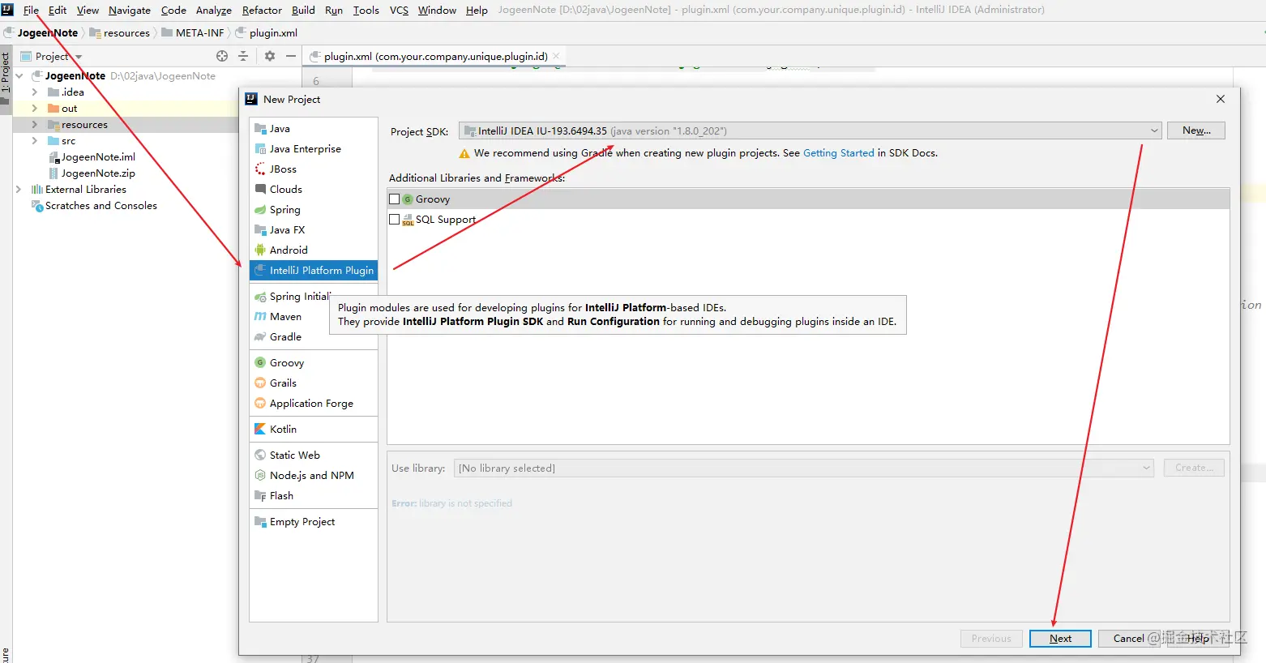Select Grails project icon
This screenshot has width=1266, height=663.
pyautogui.click(x=260, y=383)
